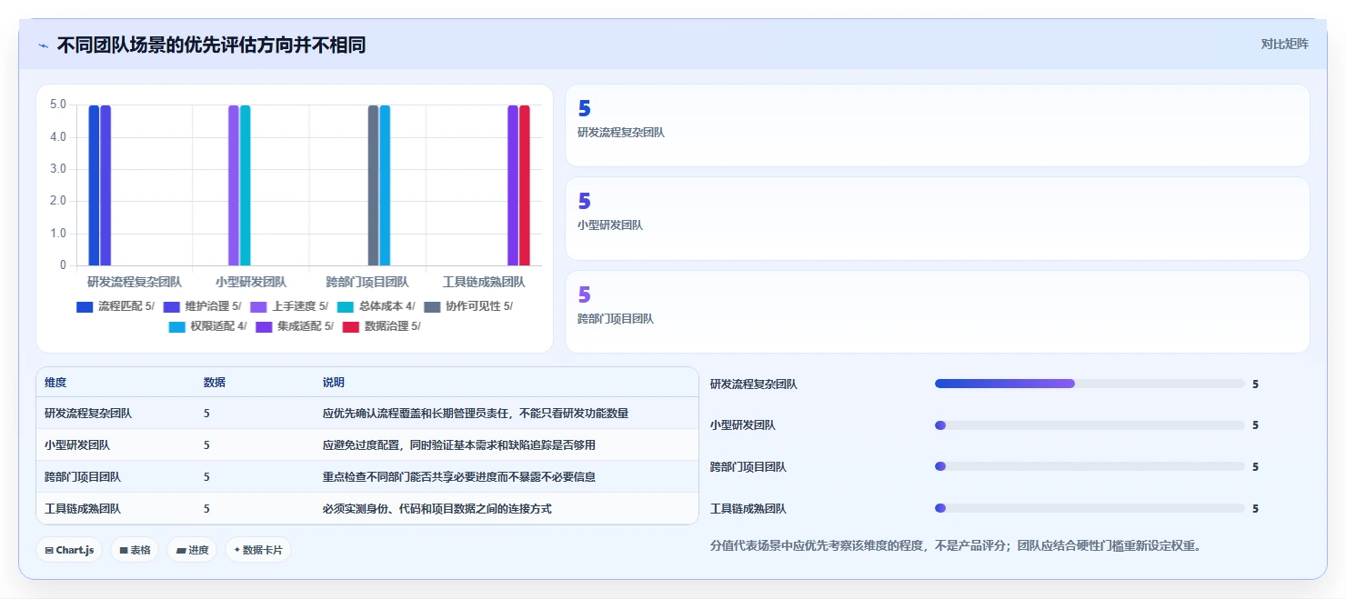Click the red 数据治理 legend color box
Image resolution: width=1346 pixels, height=599 pixels.
[x=351, y=326]
